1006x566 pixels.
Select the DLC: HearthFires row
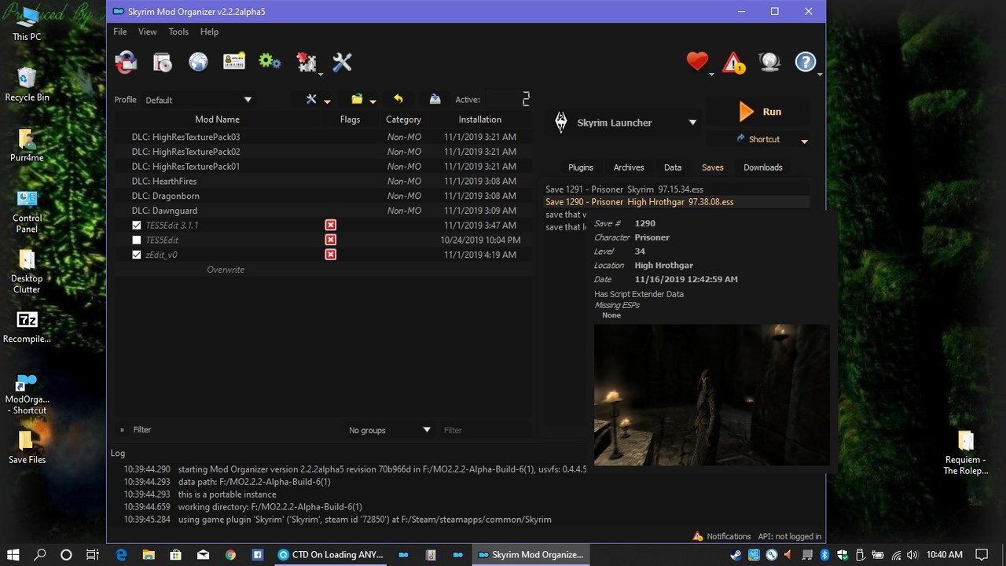pyautogui.click(x=324, y=181)
